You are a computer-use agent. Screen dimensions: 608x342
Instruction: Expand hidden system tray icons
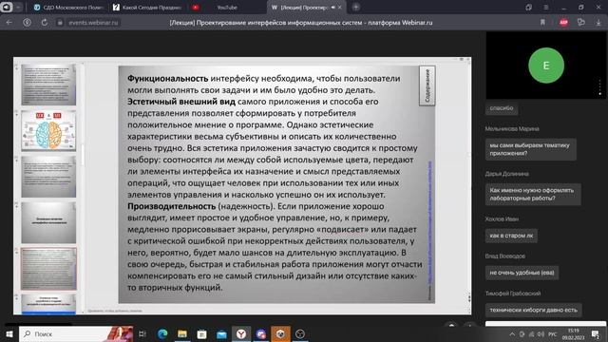[512, 334]
